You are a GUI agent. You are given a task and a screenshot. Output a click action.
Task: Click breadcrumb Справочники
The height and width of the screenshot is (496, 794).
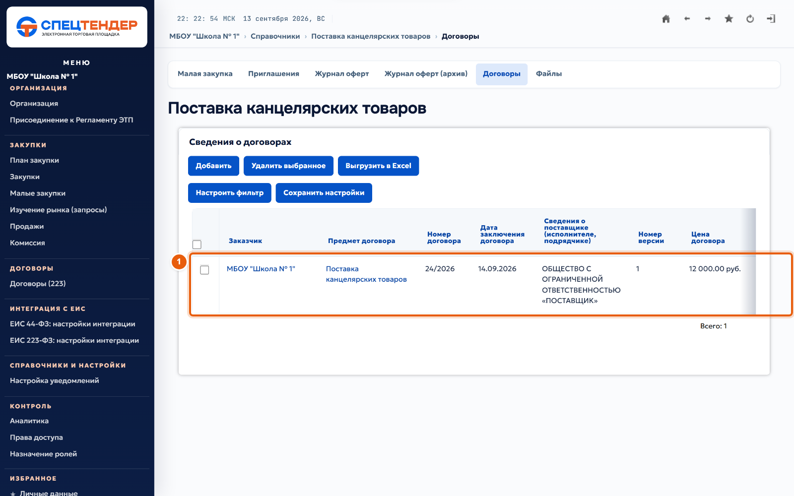point(275,36)
